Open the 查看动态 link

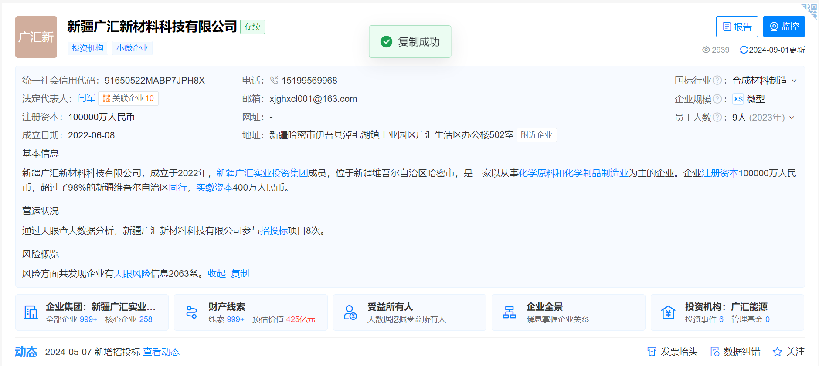[161, 352]
